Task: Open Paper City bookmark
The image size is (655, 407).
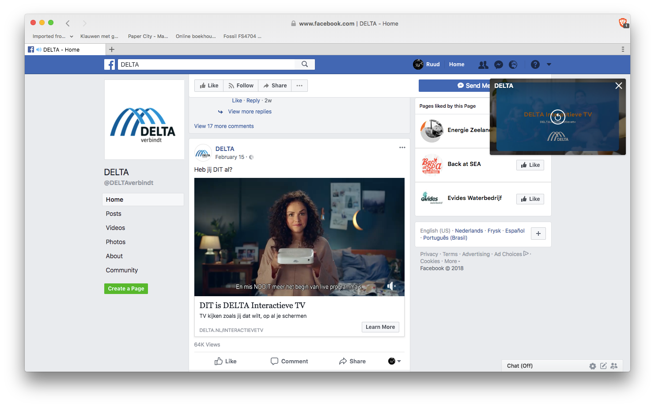Action: 148,37
